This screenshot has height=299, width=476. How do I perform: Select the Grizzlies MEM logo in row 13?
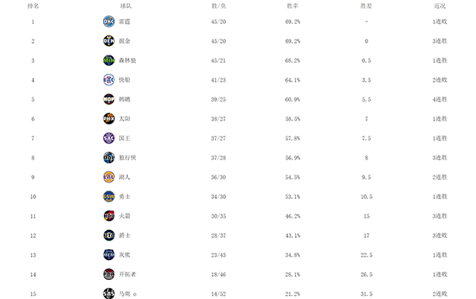click(x=109, y=255)
